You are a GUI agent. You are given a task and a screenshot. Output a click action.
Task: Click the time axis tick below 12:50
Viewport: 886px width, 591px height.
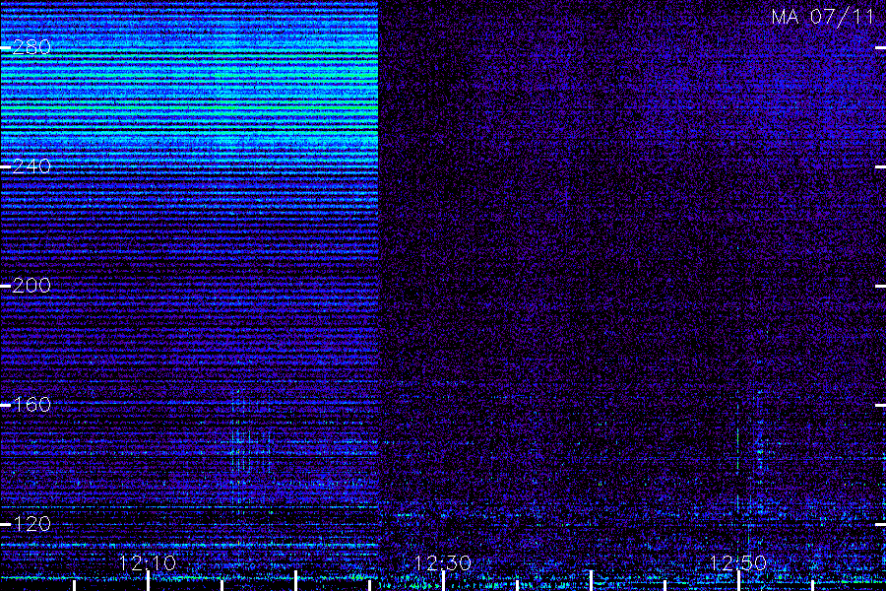(738, 581)
